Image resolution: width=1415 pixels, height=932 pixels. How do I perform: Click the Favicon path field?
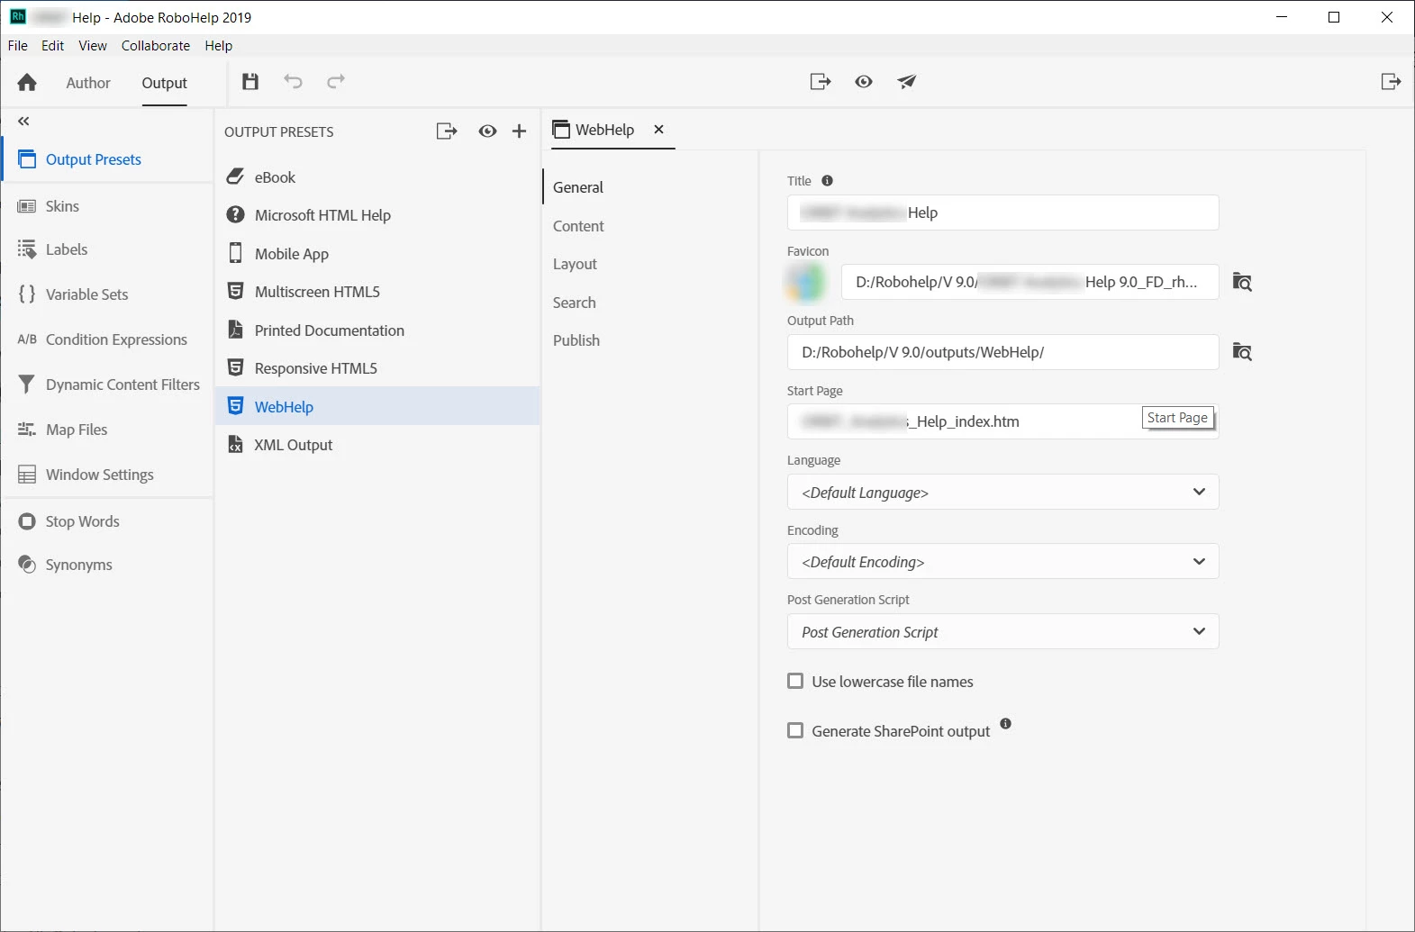point(1030,282)
